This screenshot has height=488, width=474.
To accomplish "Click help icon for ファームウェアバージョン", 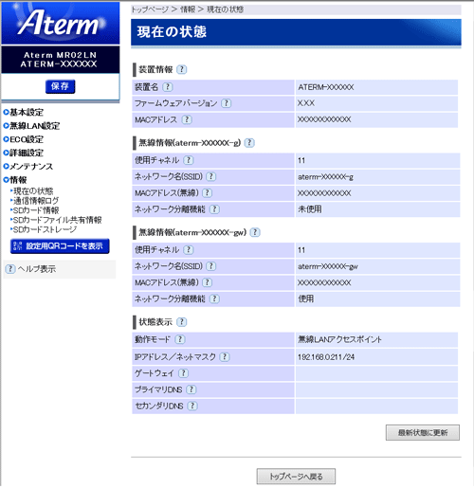I will 226,103.
